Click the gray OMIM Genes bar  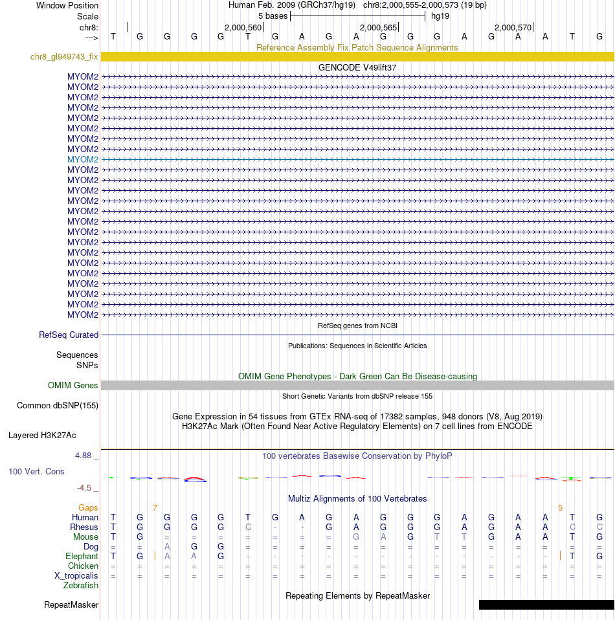pos(357,386)
